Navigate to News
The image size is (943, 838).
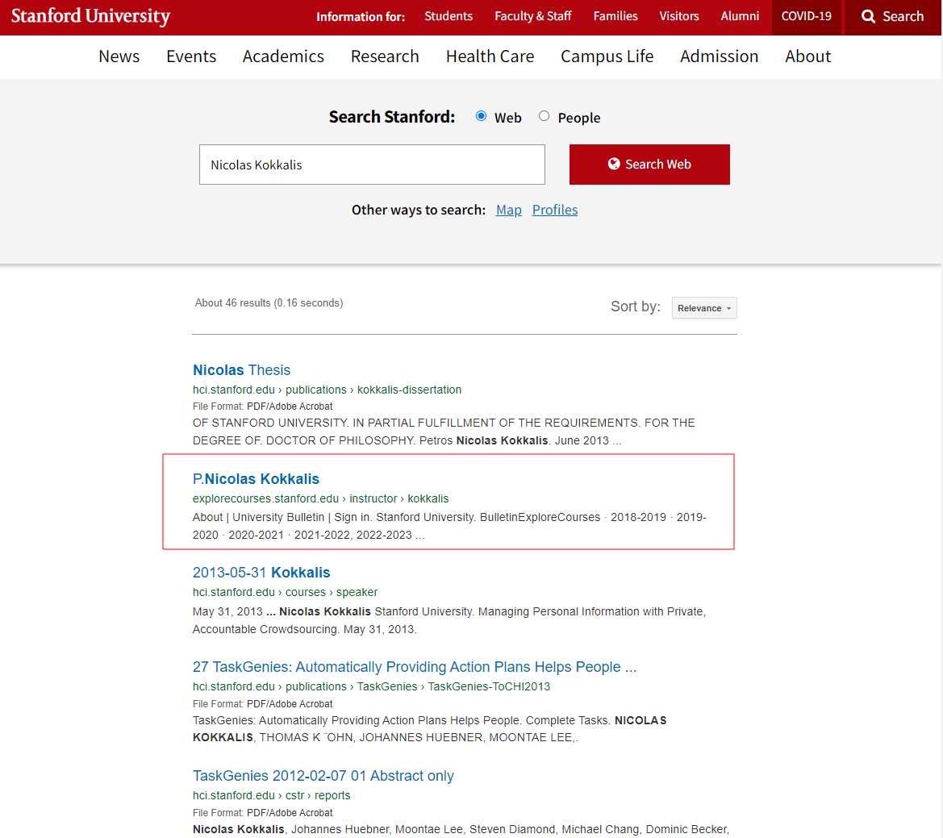click(x=119, y=56)
